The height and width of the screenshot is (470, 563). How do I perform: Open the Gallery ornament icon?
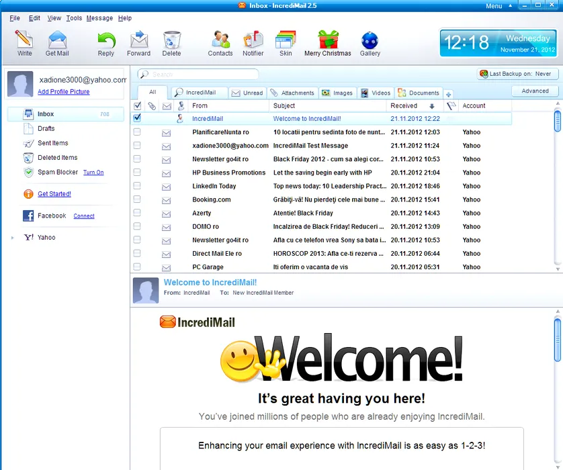point(370,40)
